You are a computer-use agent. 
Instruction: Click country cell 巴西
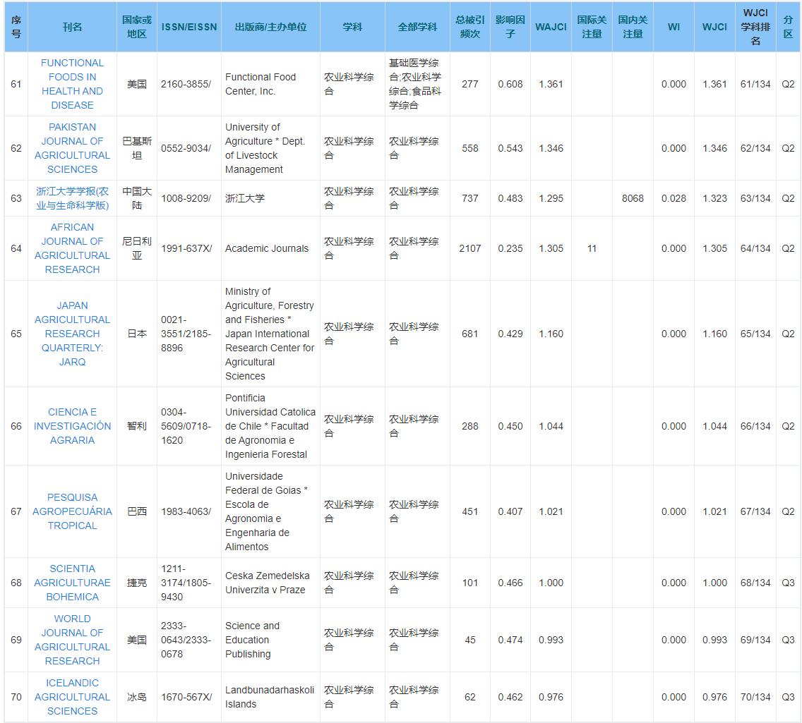click(x=137, y=511)
